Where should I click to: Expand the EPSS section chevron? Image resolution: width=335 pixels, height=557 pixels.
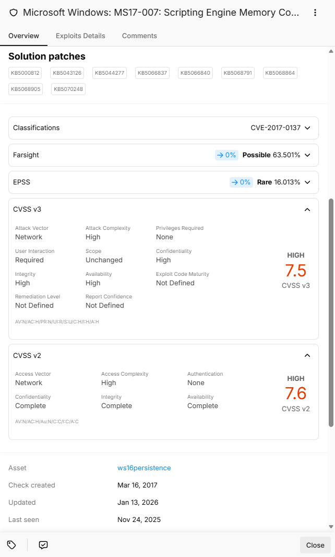(x=308, y=182)
